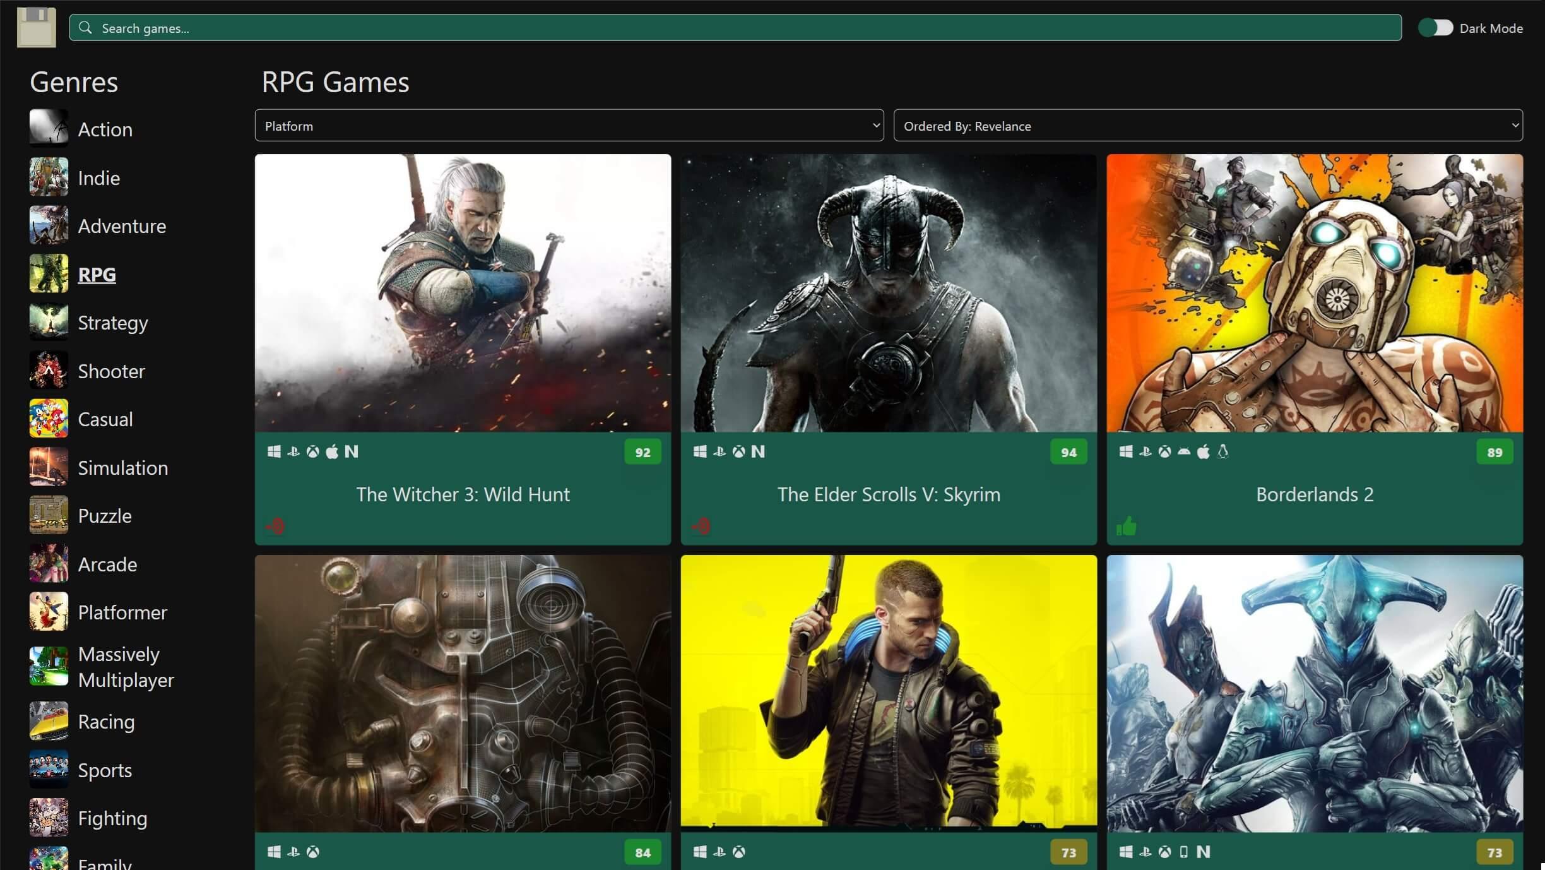This screenshot has height=870, width=1545.
Task: Click the Windows platform icon on The Witcher 3 card
Action: point(274,451)
